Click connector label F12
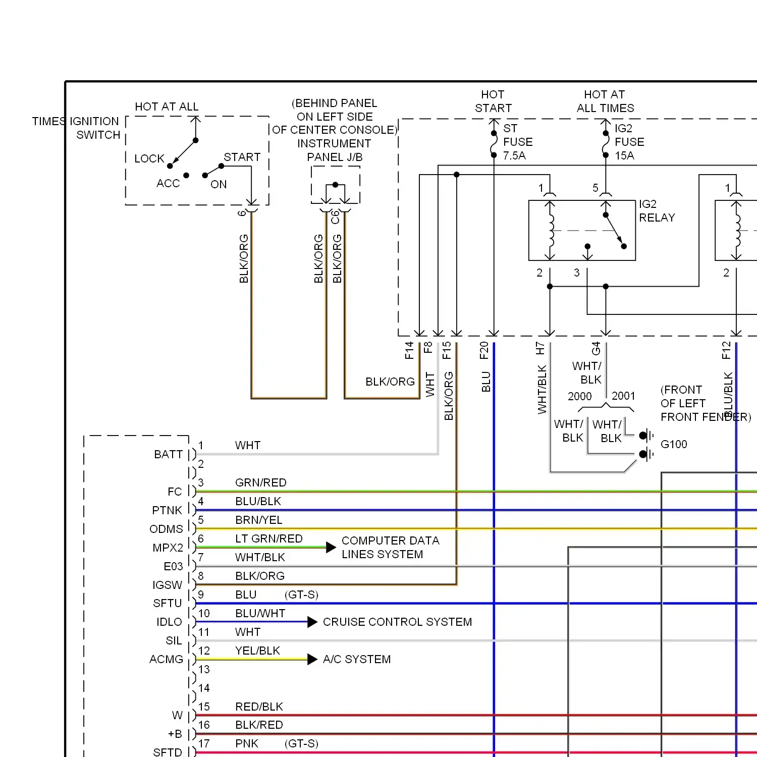The height and width of the screenshot is (757, 757). pyautogui.click(x=726, y=350)
